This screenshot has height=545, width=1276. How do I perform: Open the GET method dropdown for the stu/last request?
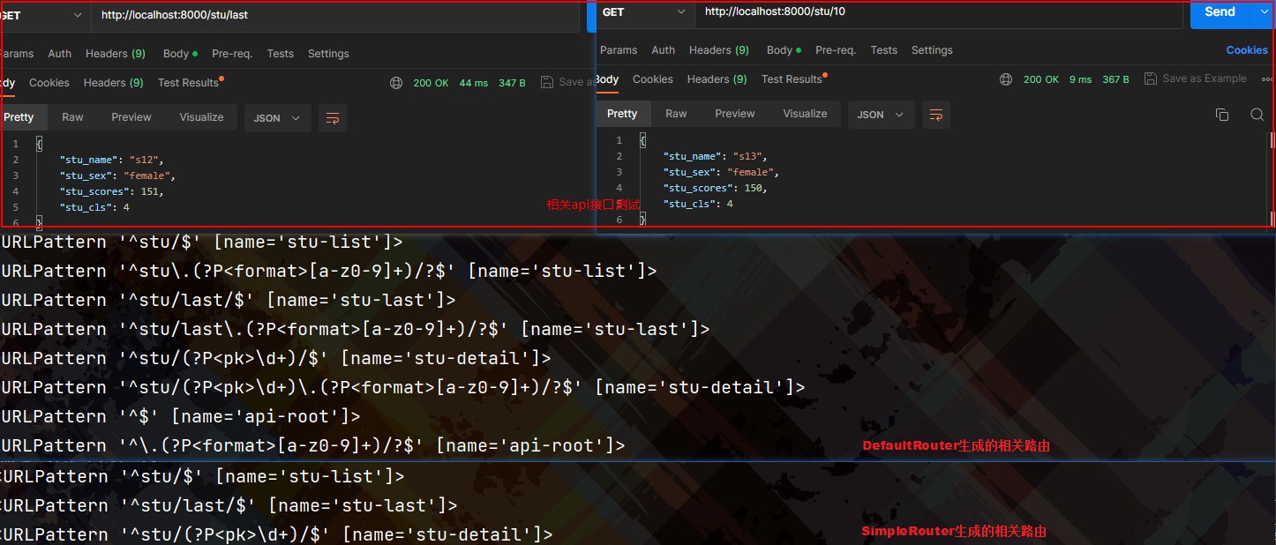pyautogui.click(x=44, y=16)
